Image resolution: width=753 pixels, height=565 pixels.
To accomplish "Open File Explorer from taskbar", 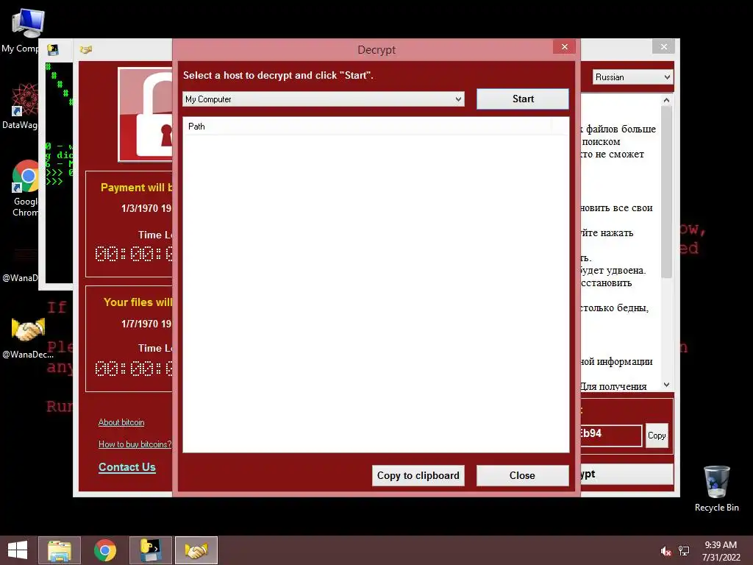I will [x=60, y=550].
